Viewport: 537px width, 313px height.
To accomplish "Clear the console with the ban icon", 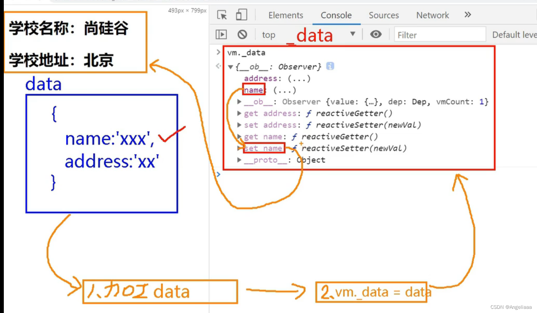I will click(242, 34).
